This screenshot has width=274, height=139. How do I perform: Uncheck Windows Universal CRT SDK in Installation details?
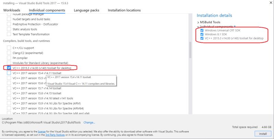point(202,30)
